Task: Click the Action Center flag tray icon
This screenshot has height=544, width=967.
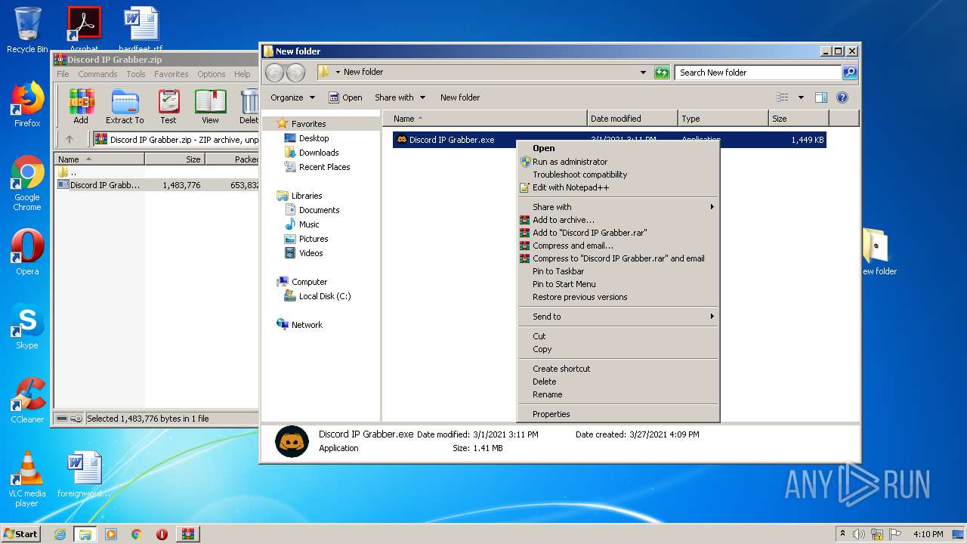Action: click(895, 534)
